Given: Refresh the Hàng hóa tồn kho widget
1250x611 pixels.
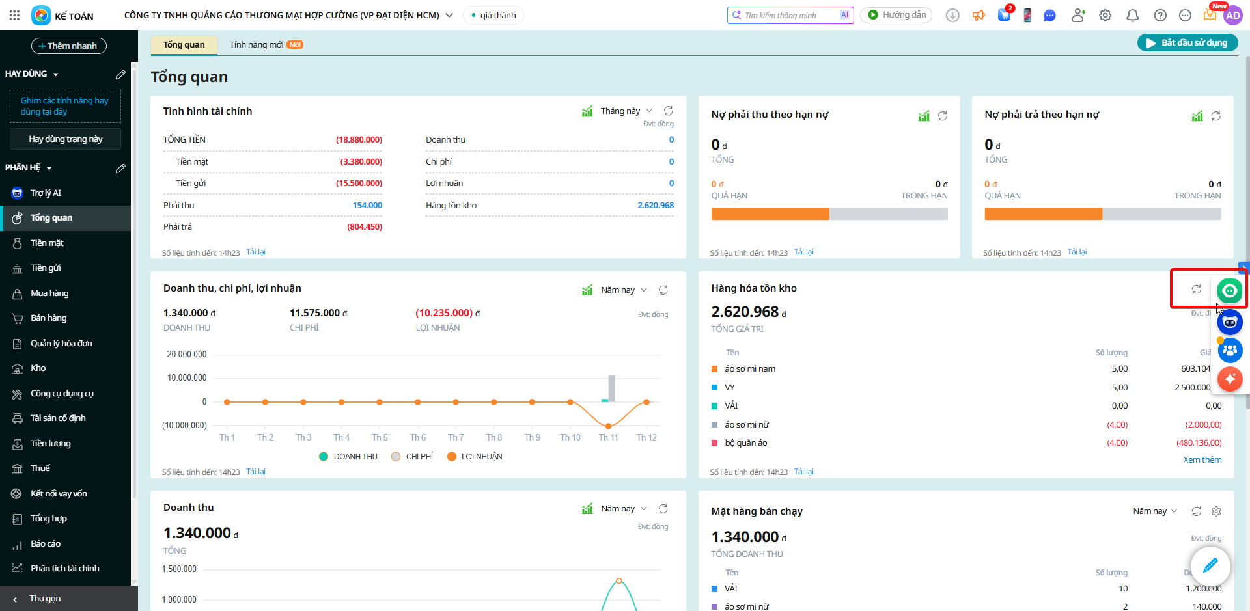Looking at the screenshot, I should (x=1196, y=289).
